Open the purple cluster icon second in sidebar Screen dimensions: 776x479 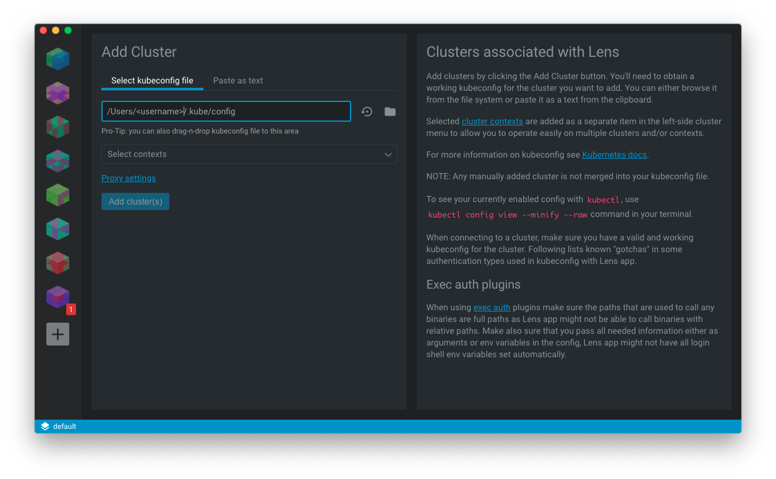click(58, 93)
